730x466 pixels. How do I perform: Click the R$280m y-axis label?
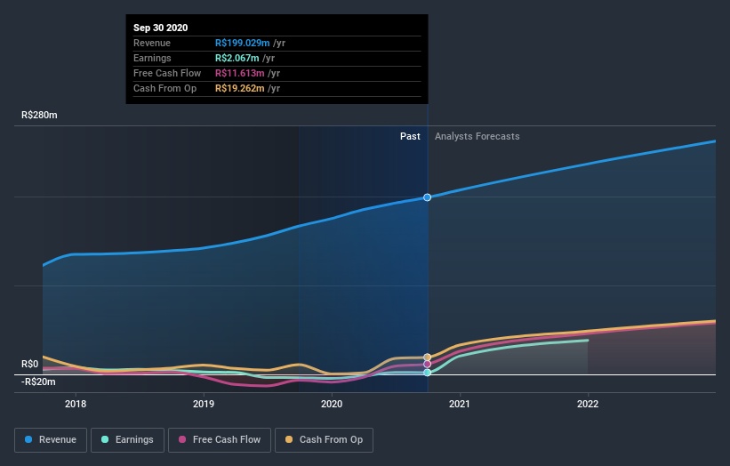pyautogui.click(x=39, y=115)
